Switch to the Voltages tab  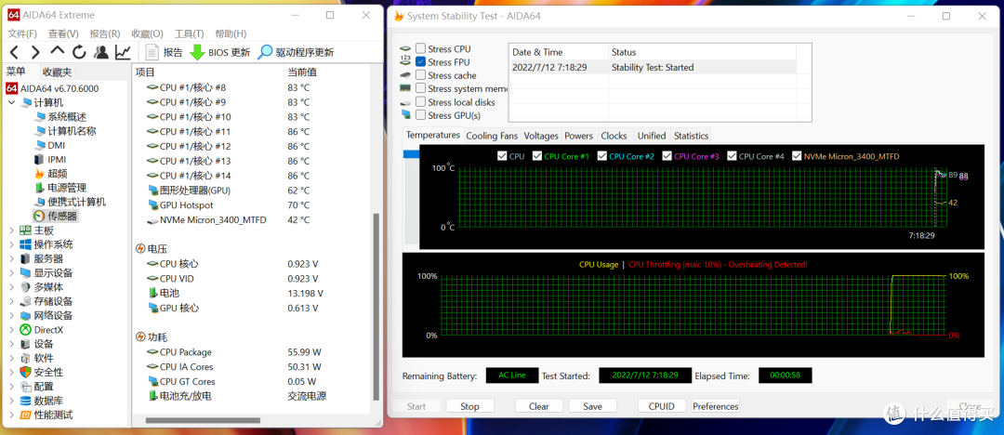(x=541, y=136)
